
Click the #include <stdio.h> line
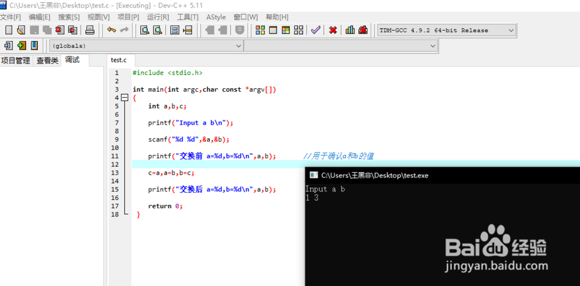click(x=168, y=73)
